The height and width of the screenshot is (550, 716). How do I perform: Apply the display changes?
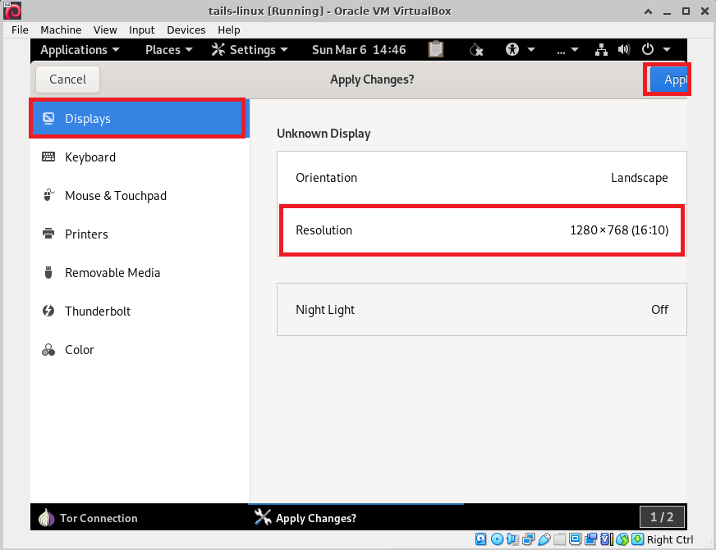[668, 80]
